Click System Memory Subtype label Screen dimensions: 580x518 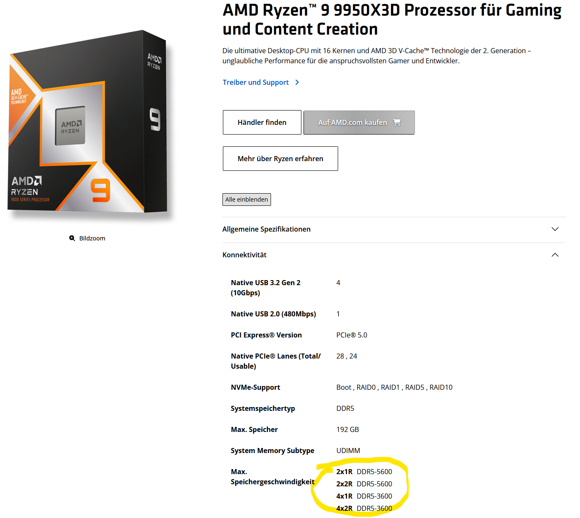coord(273,451)
